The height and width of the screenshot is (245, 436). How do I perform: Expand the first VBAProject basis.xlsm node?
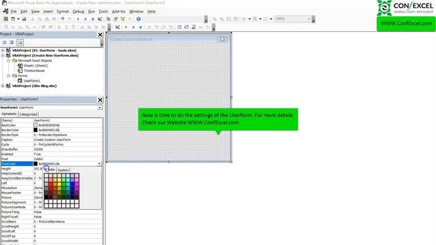click(3, 50)
